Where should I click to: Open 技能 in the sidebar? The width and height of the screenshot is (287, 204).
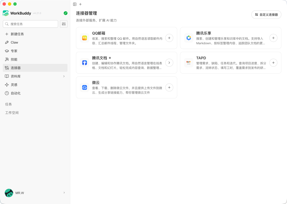point(35,59)
